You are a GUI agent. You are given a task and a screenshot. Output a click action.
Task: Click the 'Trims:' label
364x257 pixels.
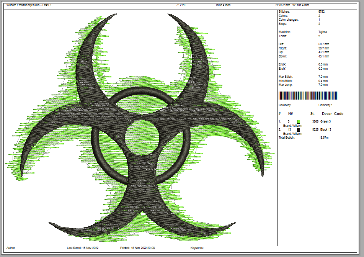pyautogui.click(x=283, y=36)
